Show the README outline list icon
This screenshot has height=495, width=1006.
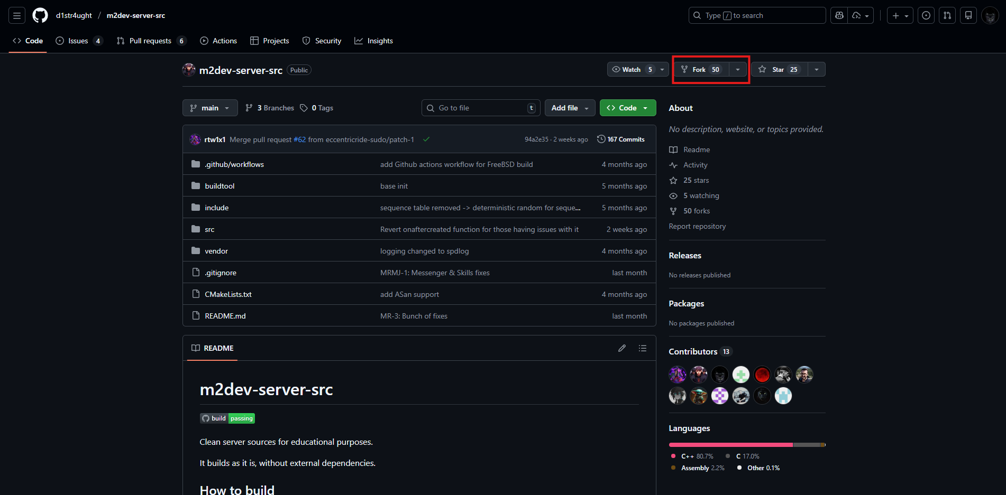click(643, 348)
